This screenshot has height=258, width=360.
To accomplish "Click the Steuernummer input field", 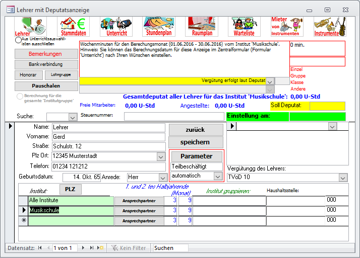I will (x=173, y=116).
